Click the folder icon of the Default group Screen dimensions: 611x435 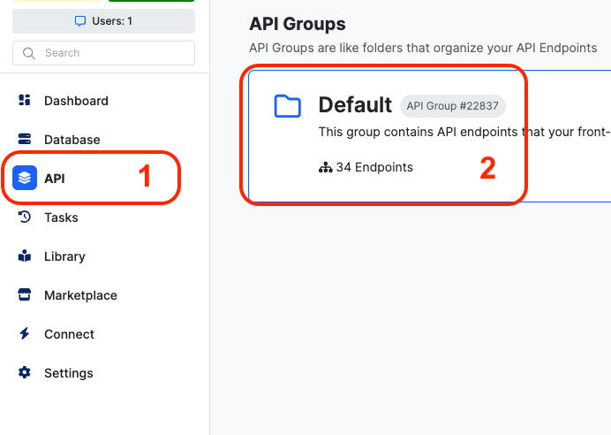point(287,106)
